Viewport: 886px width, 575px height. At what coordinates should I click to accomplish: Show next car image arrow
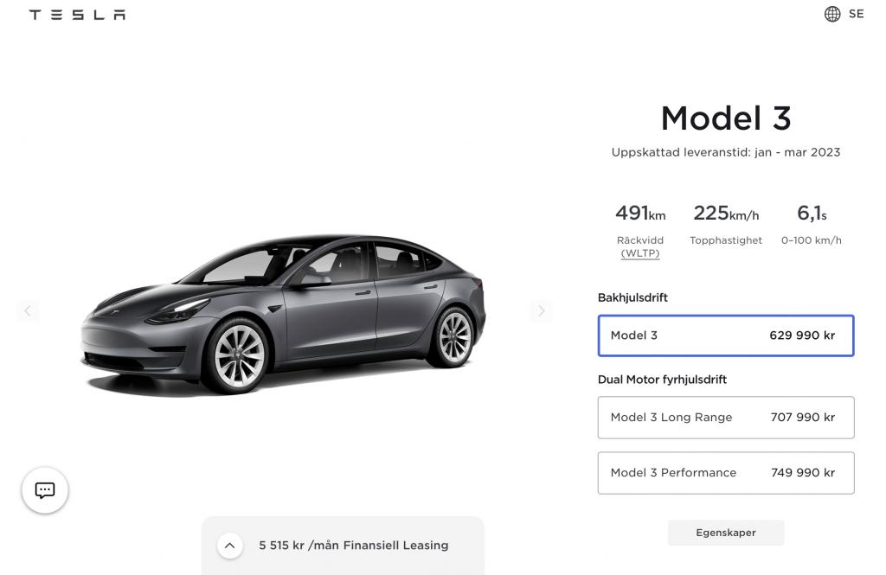click(541, 310)
